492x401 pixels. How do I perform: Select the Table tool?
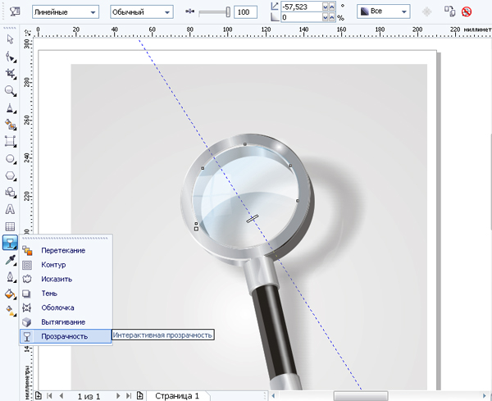coord(10,226)
